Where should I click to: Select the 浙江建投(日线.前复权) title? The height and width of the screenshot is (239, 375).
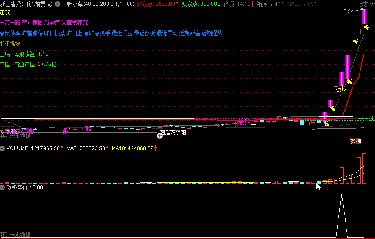pos(26,4)
